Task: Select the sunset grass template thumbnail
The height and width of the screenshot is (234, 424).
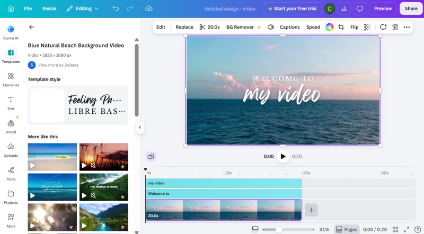Action: point(104,157)
